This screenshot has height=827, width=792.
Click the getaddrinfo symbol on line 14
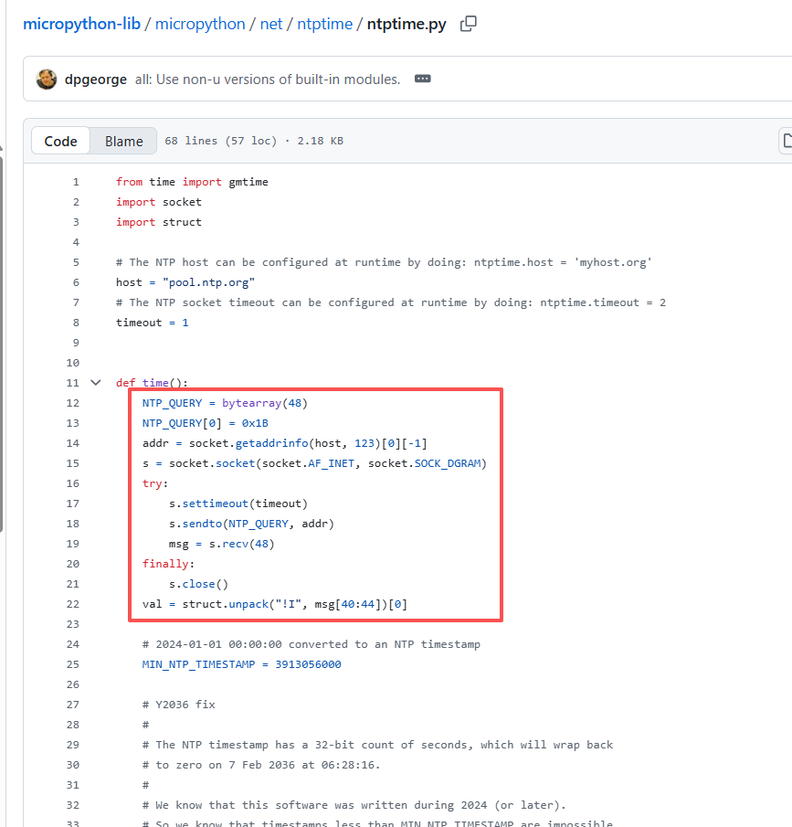(x=272, y=443)
